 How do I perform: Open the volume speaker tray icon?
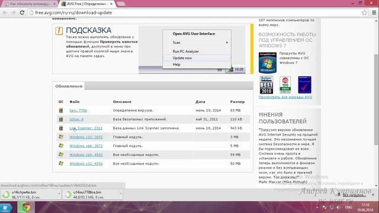[x=339, y=208]
